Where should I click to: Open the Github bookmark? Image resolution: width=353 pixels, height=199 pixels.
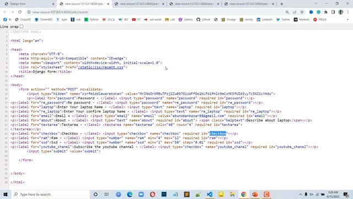(x=204, y=20)
